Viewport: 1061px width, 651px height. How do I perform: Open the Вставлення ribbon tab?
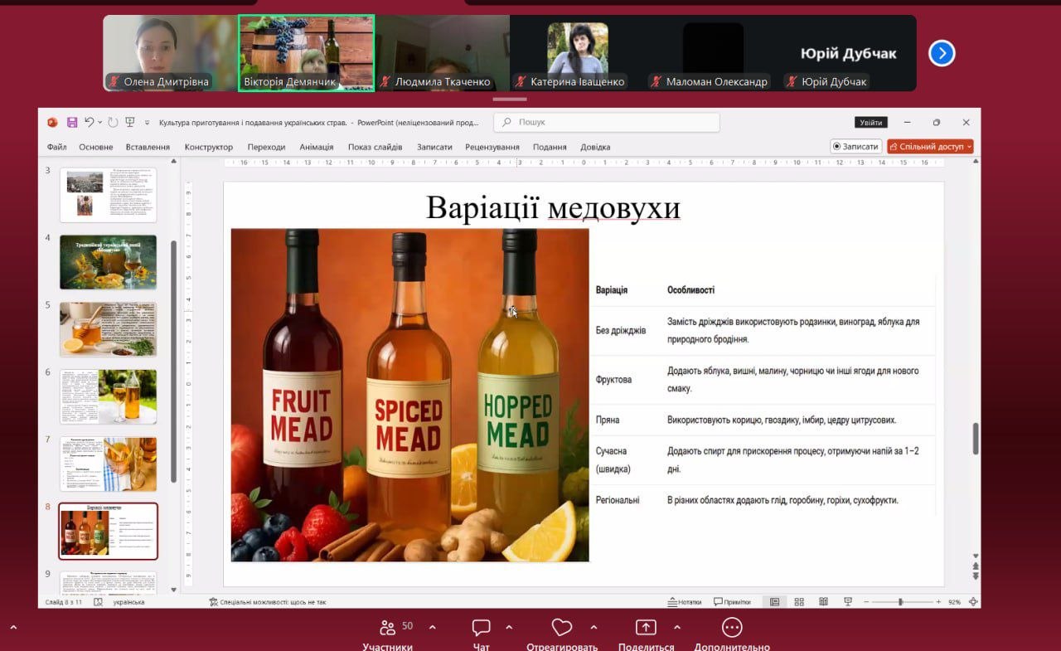click(x=148, y=147)
